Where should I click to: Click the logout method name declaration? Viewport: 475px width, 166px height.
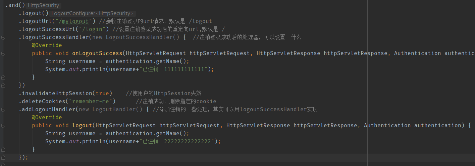click(x=82, y=126)
